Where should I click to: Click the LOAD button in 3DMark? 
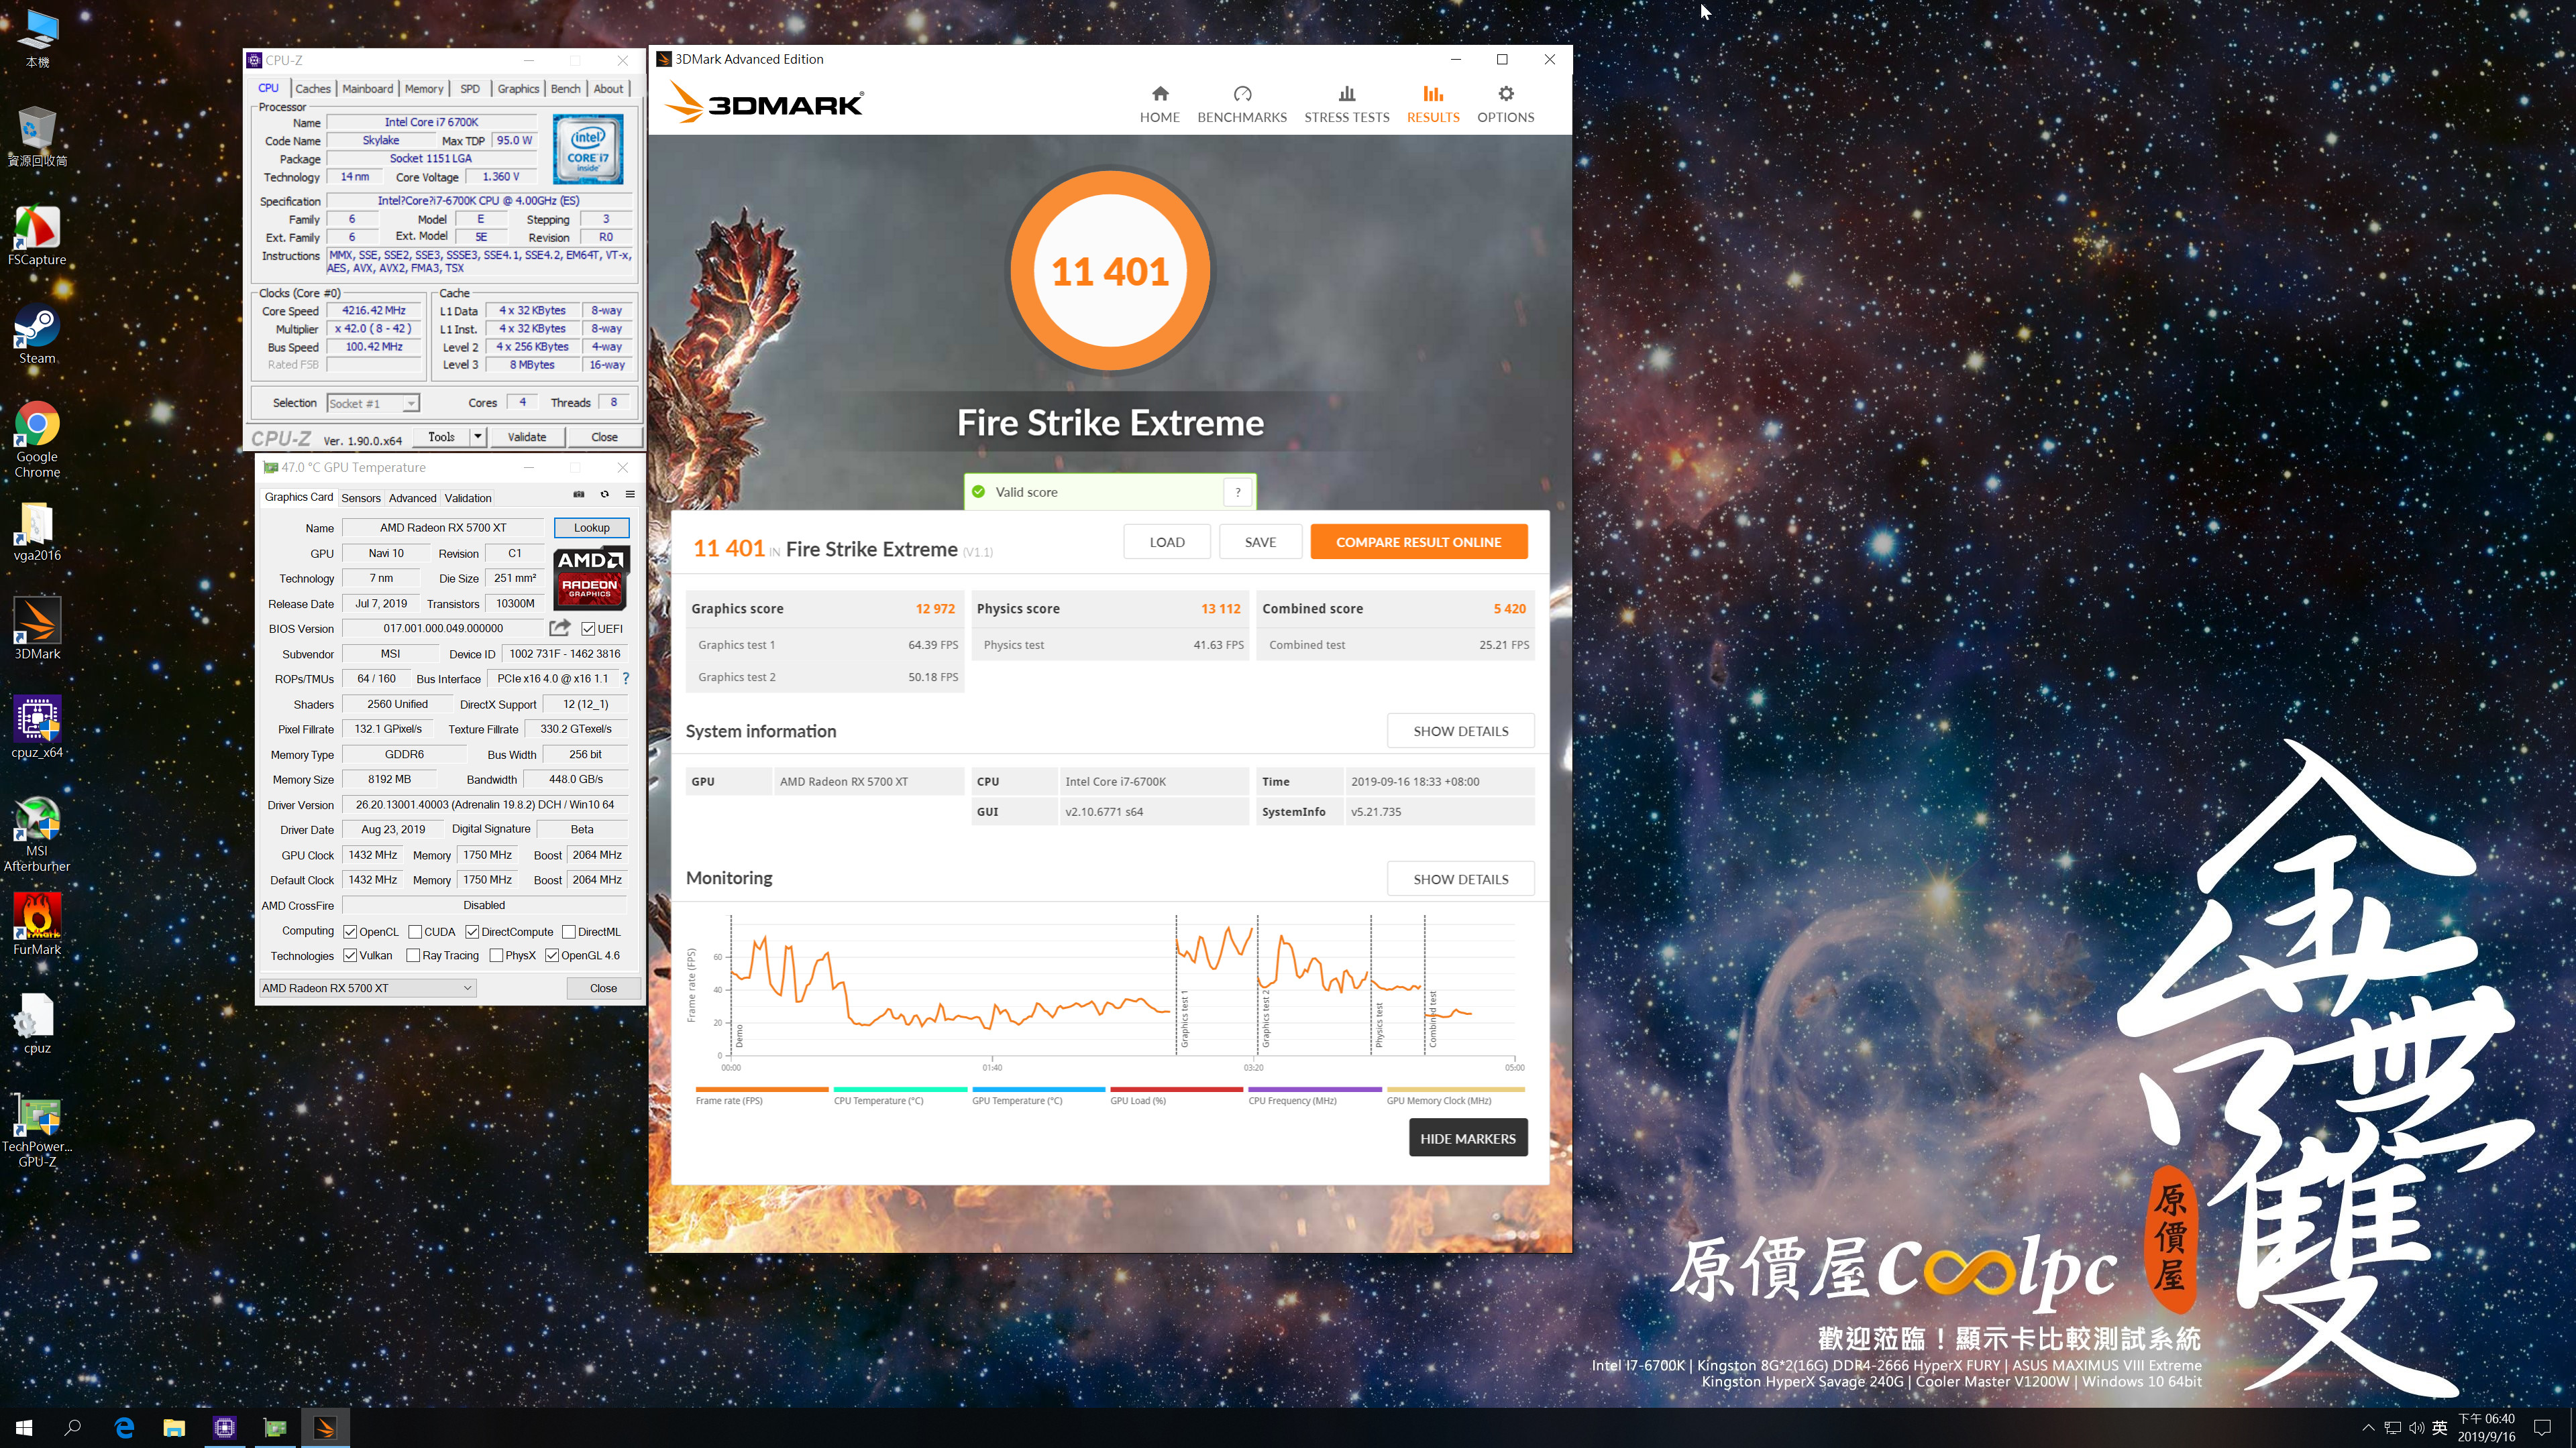click(1166, 542)
